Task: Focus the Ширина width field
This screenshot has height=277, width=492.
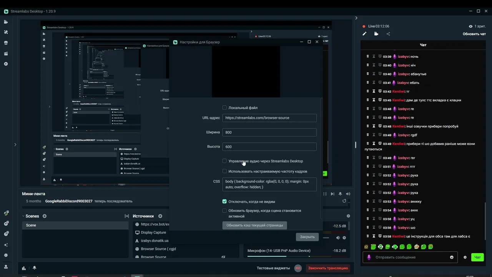Action: tap(269, 132)
